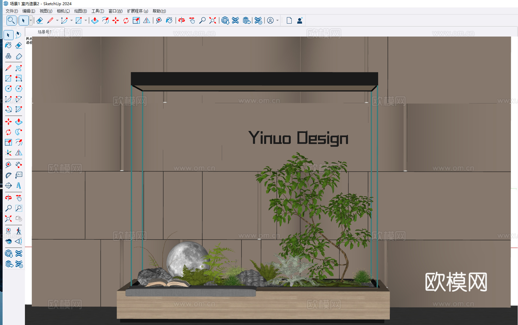
Task: Expand the account profile dropdown arrow
Action: pyautogui.click(x=277, y=20)
